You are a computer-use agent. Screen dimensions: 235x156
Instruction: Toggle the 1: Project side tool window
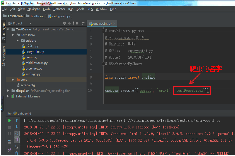click(x=4, y=31)
